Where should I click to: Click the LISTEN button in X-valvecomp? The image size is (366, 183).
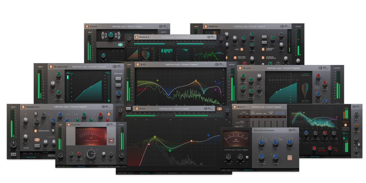118,85
